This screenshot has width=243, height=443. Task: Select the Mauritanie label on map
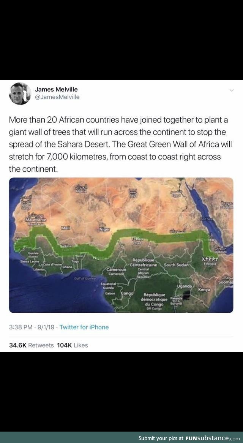tap(36, 220)
